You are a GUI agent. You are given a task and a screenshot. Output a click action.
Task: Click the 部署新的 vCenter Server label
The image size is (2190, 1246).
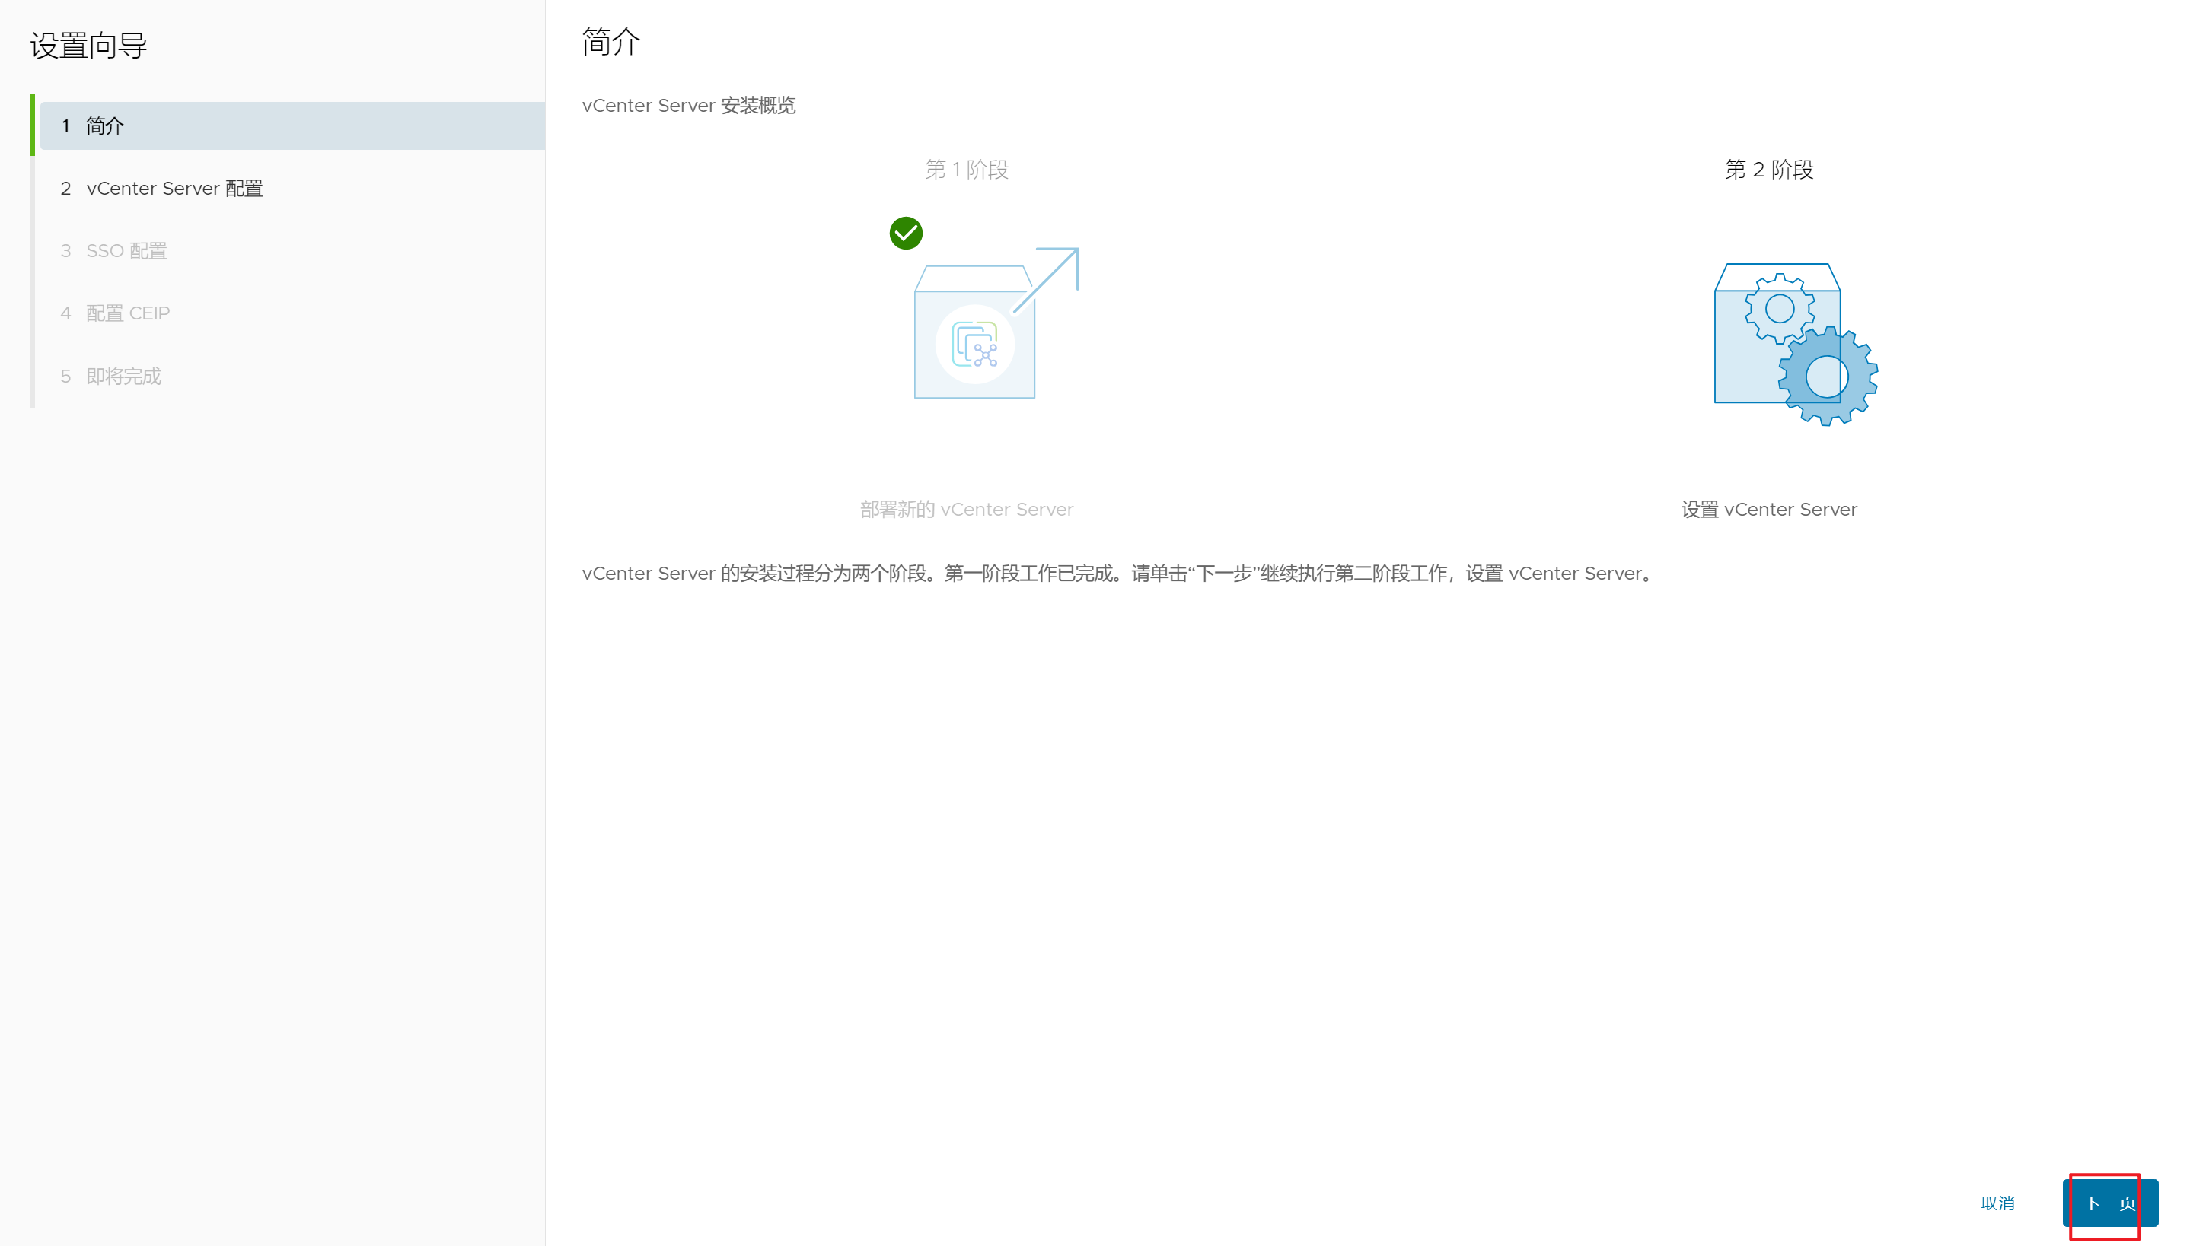(x=966, y=509)
